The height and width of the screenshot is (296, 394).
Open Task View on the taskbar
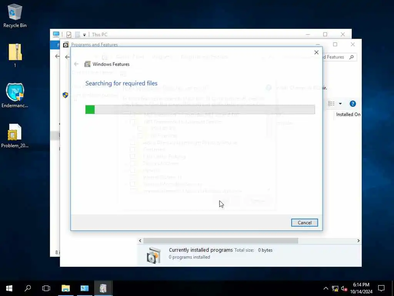pyautogui.click(x=46, y=288)
